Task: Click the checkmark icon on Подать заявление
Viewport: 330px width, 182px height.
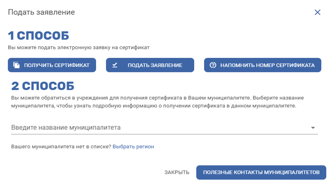Action: pyautogui.click(x=115, y=65)
